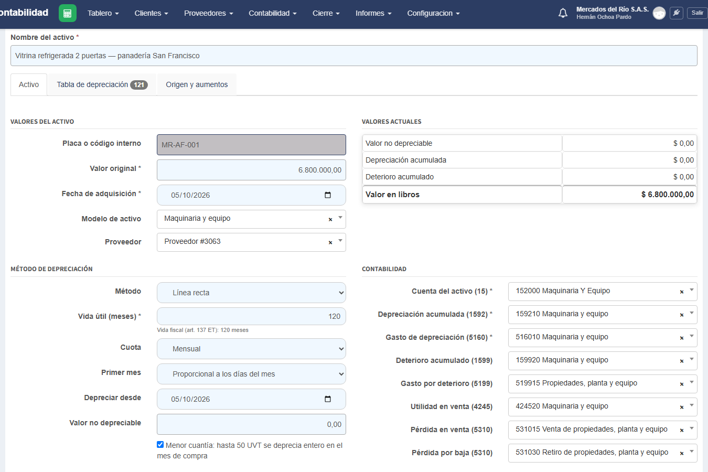
Task: Clear the 531030 Pérdida por baja account
Action: (682, 454)
